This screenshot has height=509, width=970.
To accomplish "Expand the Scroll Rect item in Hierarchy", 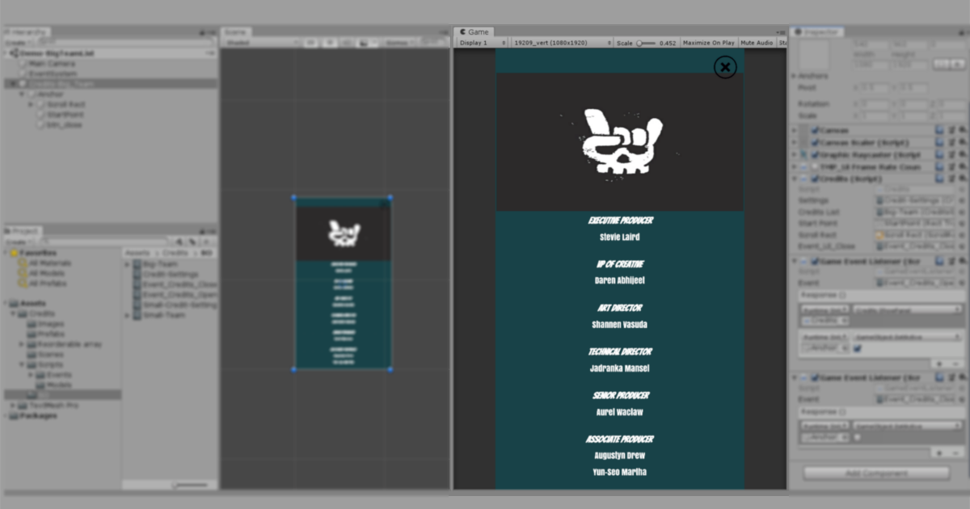I will (x=28, y=103).
